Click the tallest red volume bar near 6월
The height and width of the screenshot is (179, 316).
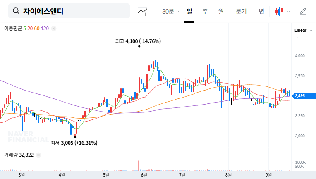click(139, 165)
